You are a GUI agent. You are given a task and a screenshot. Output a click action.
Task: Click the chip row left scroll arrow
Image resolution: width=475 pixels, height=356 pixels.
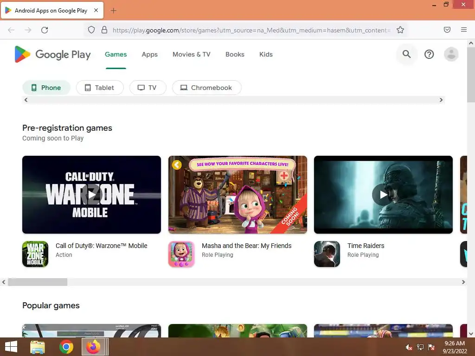[26, 100]
